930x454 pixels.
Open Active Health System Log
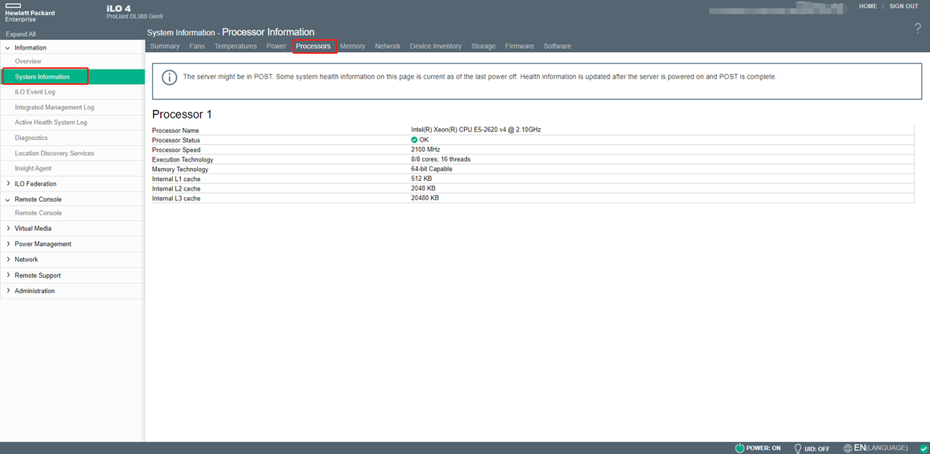pyautogui.click(x=51, y=123)
